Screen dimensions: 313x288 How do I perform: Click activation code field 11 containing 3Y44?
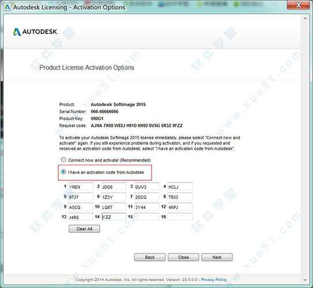(x=147, y=207)
